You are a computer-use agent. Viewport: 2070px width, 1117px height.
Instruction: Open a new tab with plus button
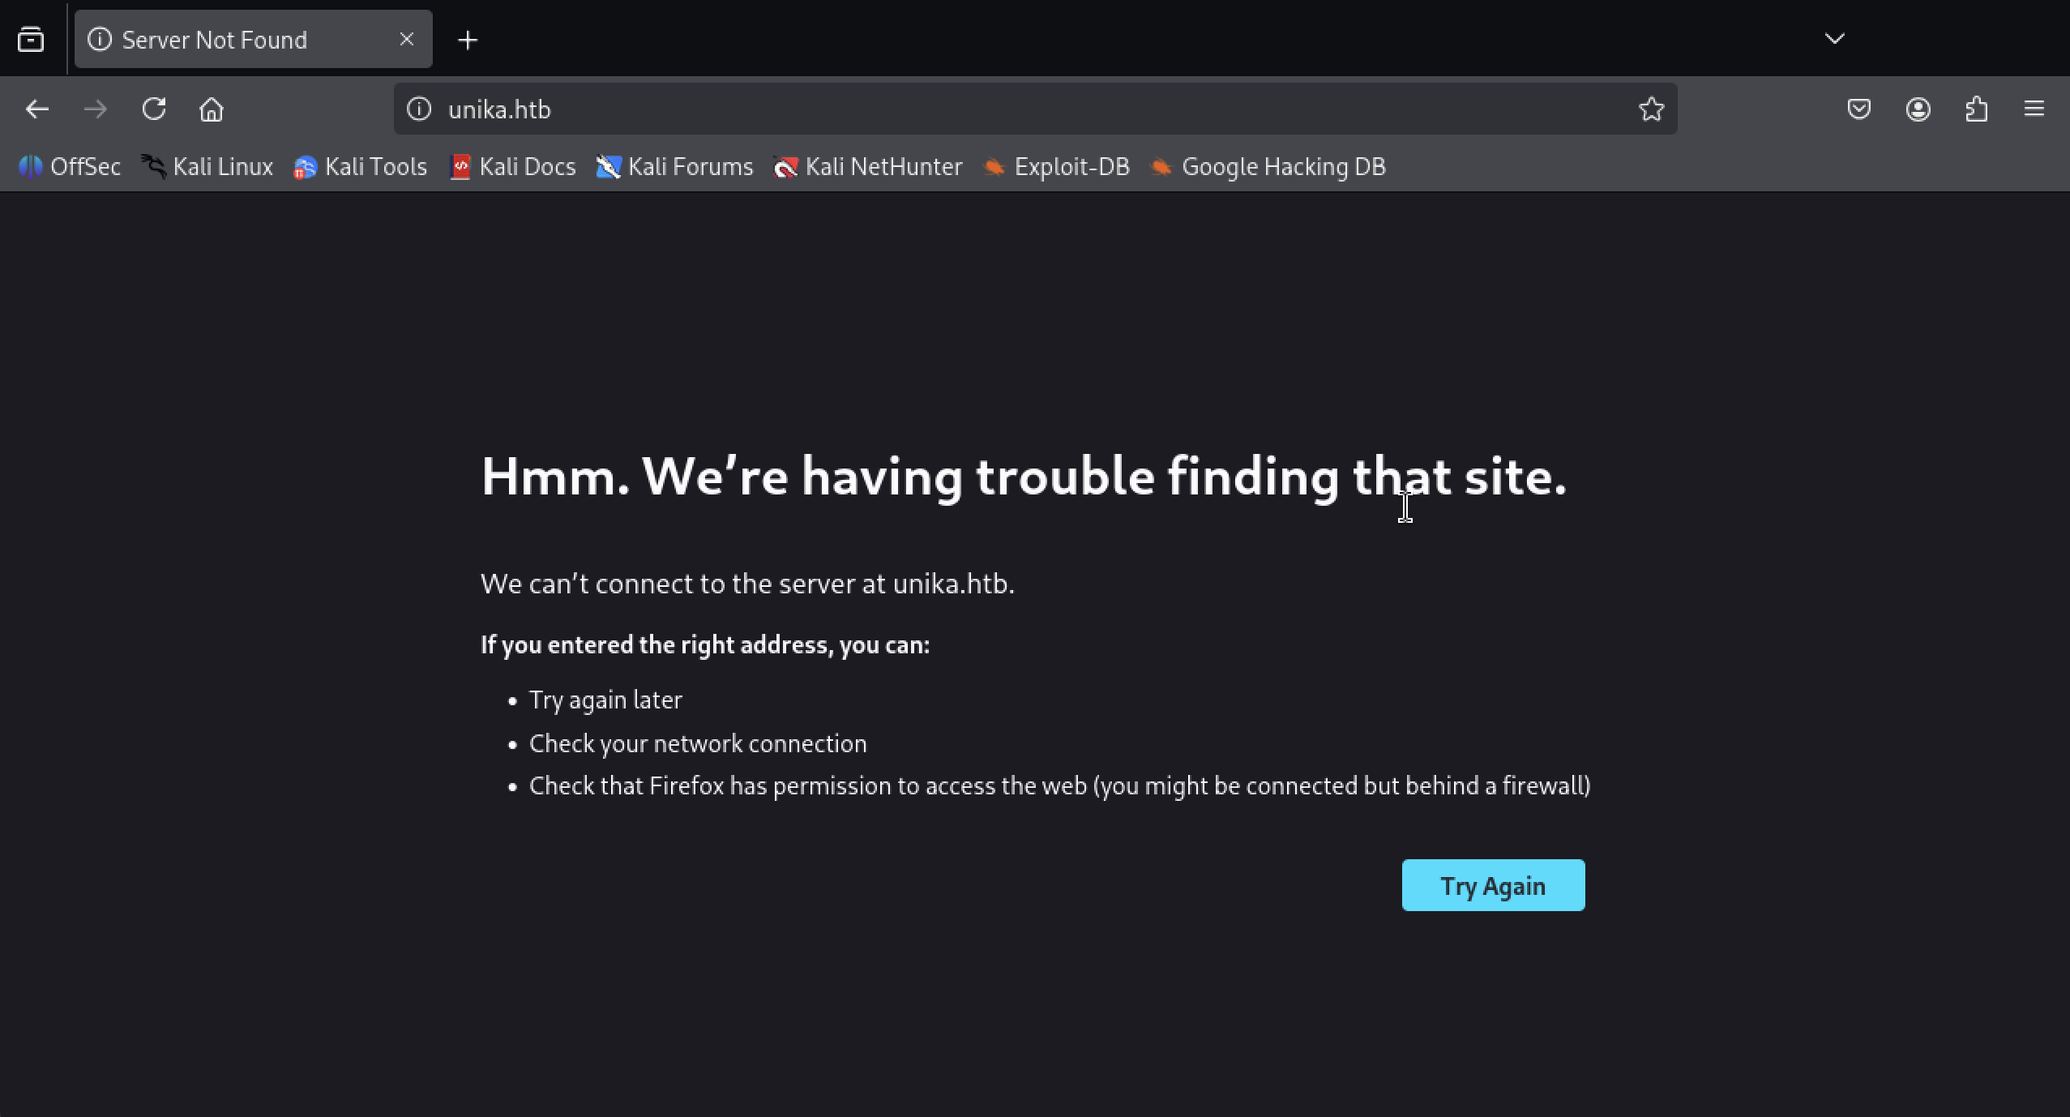(468, 40)
